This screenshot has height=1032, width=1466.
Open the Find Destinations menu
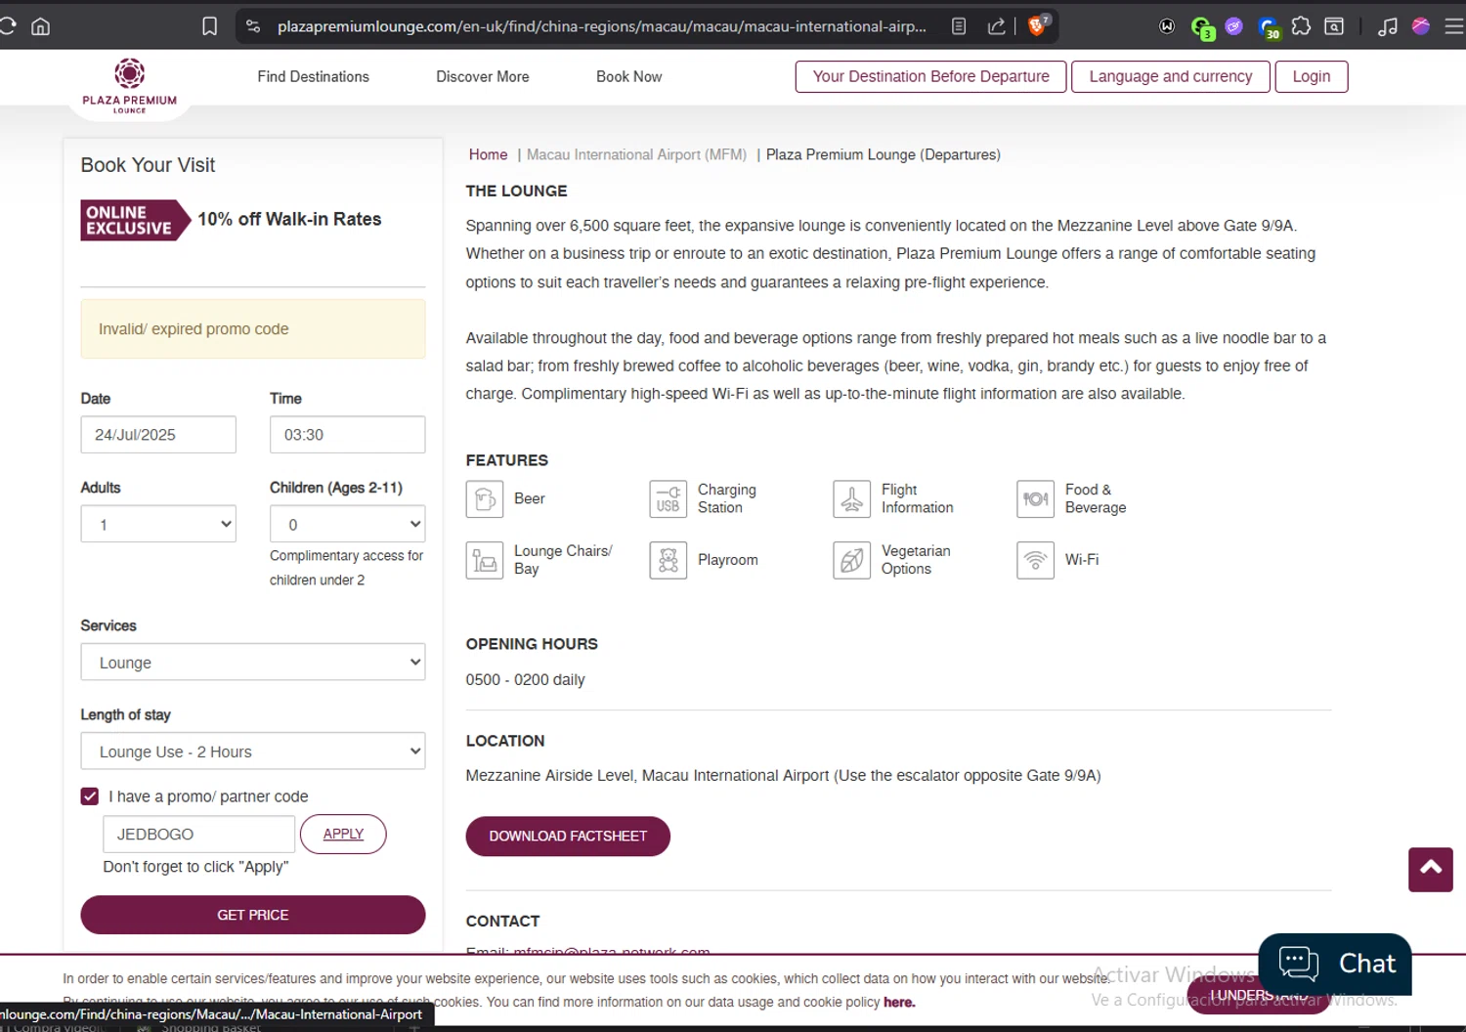click(x=314, y=76)
